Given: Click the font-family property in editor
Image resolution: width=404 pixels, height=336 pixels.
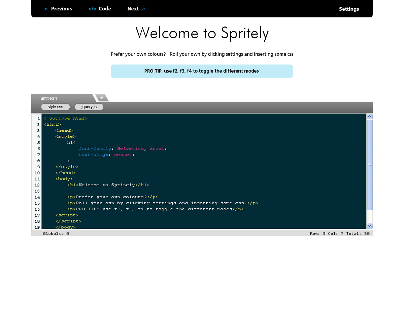Looking at the screenshot, I should pyautogui.click(x=95, y=149).
